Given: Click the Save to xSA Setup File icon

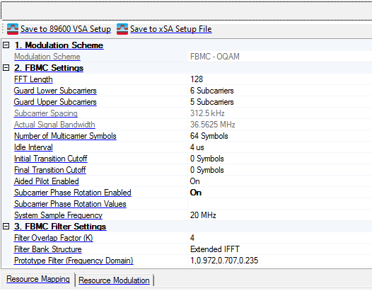Looking at the screenshot, I should (122, 29).
